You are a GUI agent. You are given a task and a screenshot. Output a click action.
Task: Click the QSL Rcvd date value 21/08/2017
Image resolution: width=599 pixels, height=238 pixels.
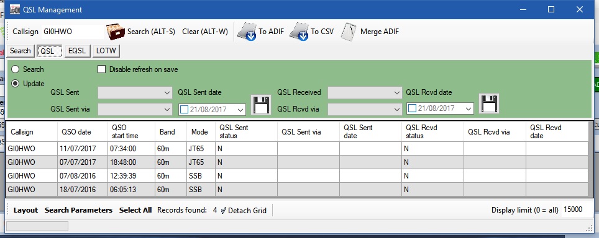436,108
